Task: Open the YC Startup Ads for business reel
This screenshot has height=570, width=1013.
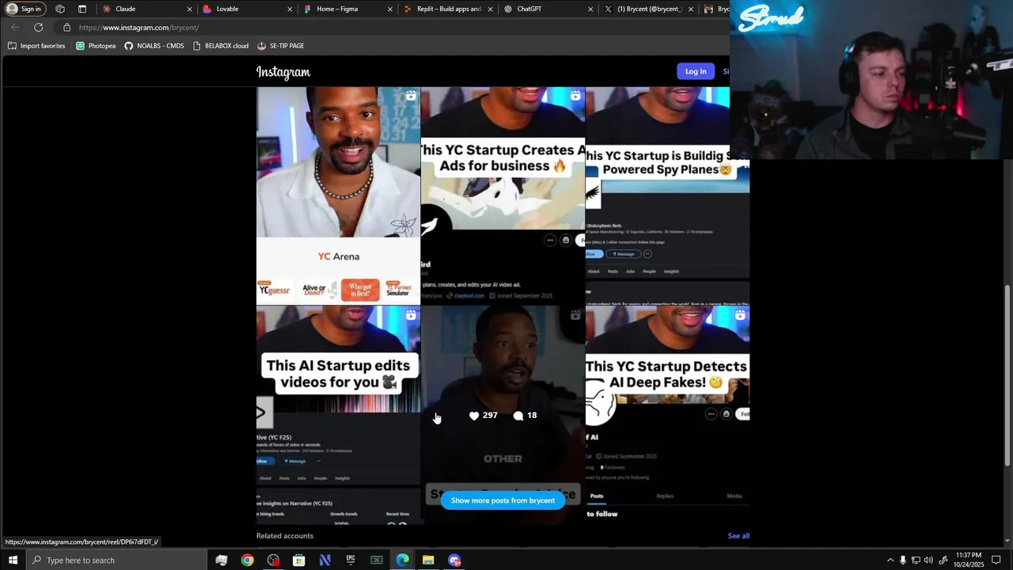Action: point(503,196)
